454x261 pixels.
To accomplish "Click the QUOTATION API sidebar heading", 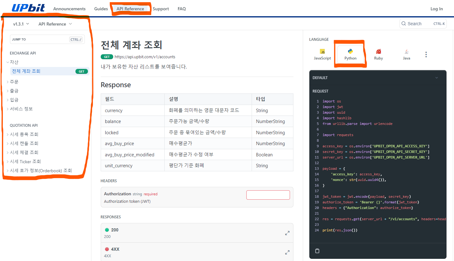I will point(24,126).
